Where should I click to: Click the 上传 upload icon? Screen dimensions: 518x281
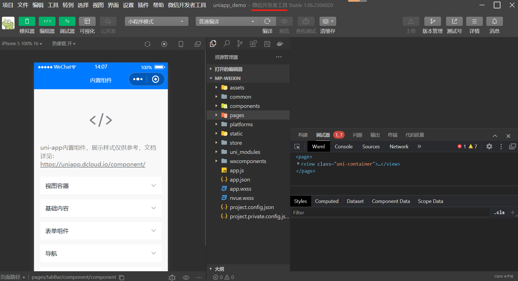[411, 21]
